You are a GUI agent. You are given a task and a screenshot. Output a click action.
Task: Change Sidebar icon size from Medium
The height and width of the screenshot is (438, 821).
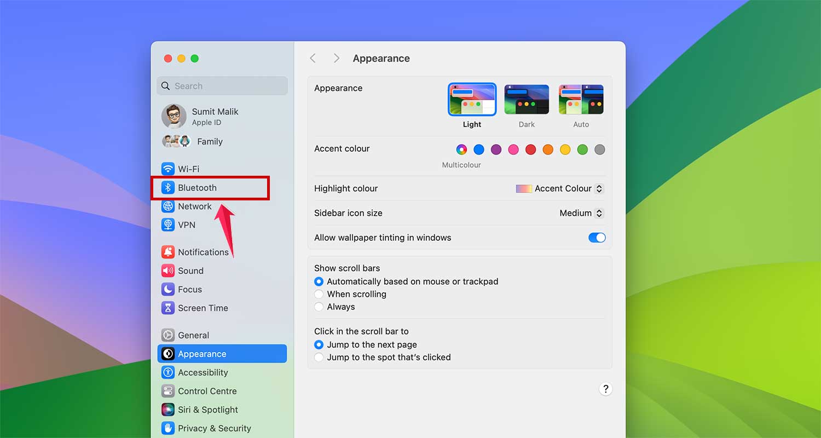click(x=580, y=213)
